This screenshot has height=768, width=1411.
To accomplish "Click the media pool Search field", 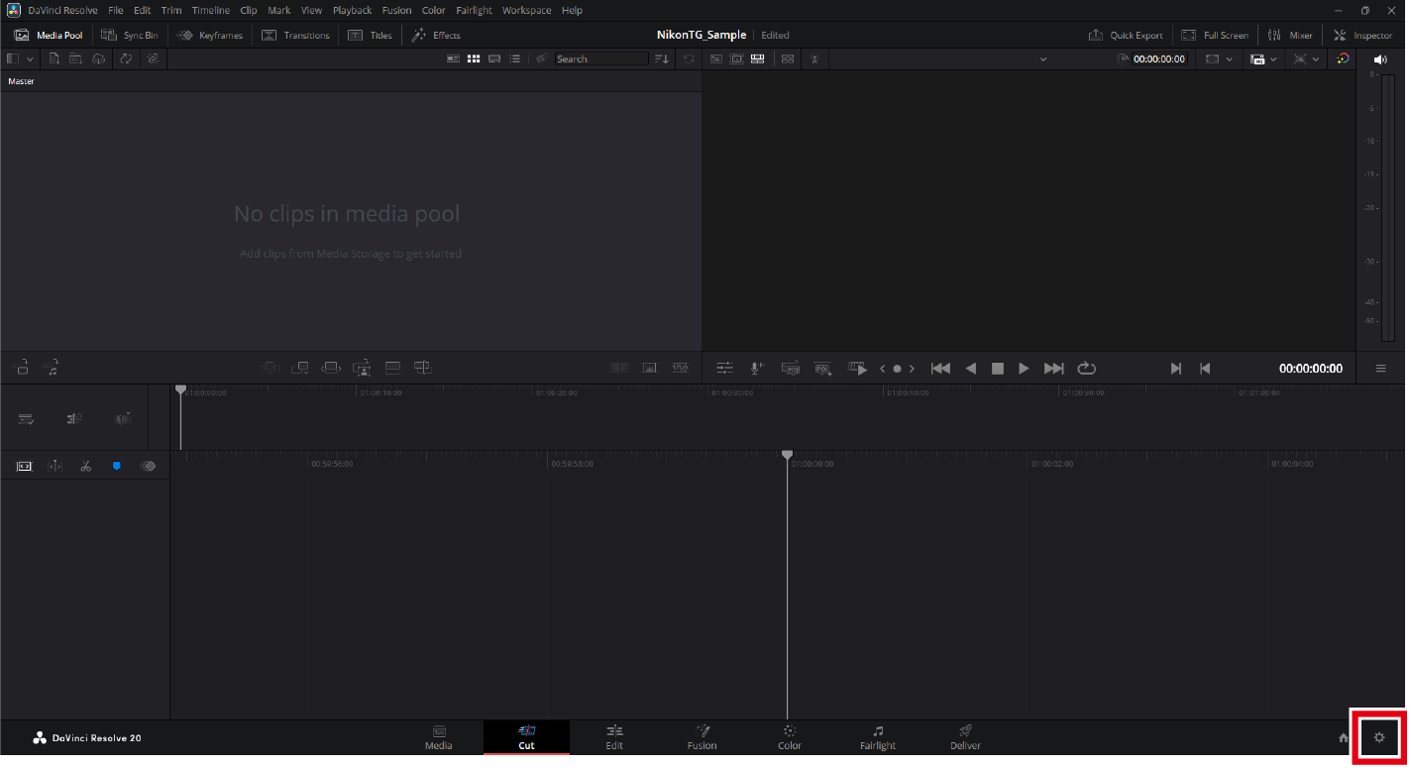I will [x=599, y=59].
